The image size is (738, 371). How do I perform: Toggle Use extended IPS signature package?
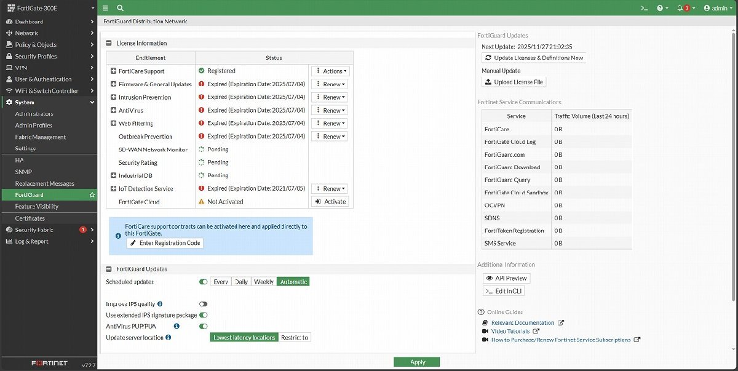pyautogui.click(x=203, y=315)
